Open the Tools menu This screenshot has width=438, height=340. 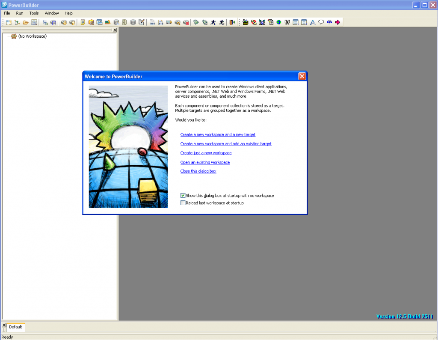tap(34, 13)
